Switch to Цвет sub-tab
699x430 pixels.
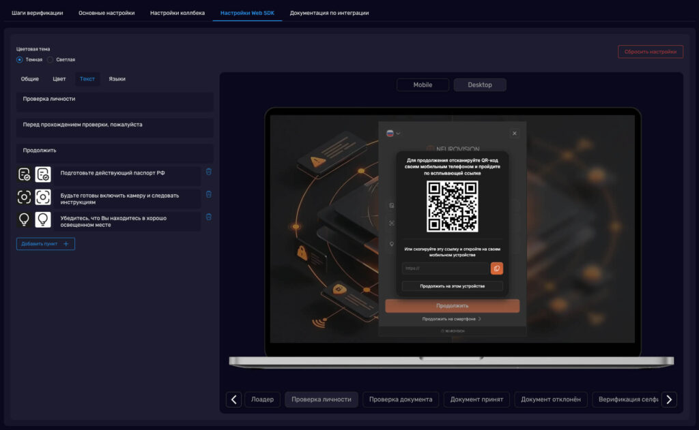tap(59, 79)
